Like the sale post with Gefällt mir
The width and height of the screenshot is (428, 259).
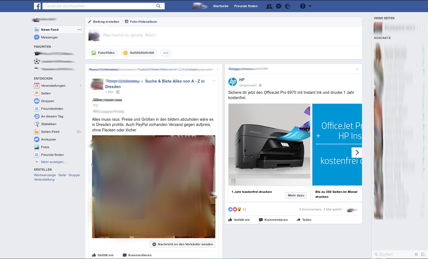point(103,255)
